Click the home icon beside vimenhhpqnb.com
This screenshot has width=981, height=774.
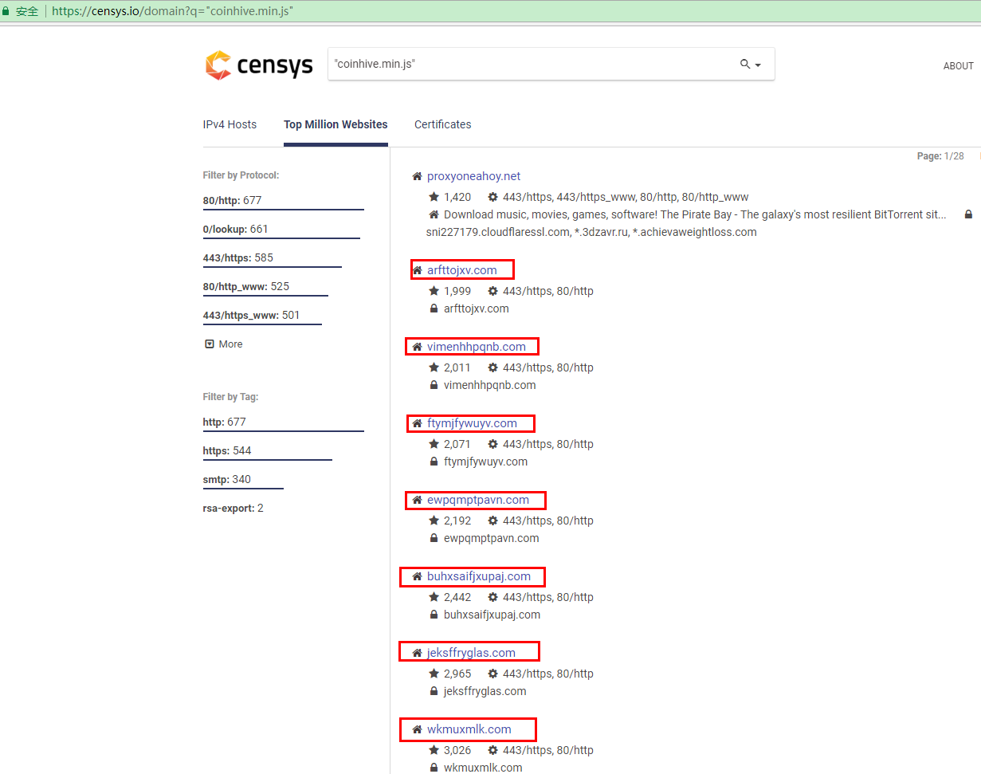(x=417, y=347)
